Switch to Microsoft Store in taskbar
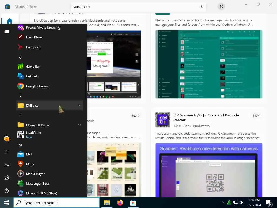 pos(133,203)
